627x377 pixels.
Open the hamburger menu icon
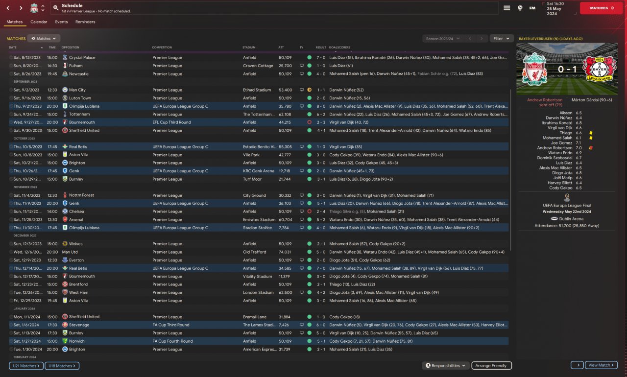507,8
